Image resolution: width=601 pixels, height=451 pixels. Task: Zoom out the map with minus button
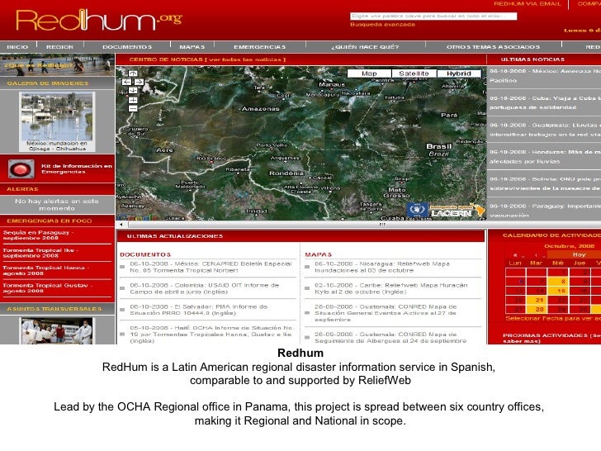point(133,109)
